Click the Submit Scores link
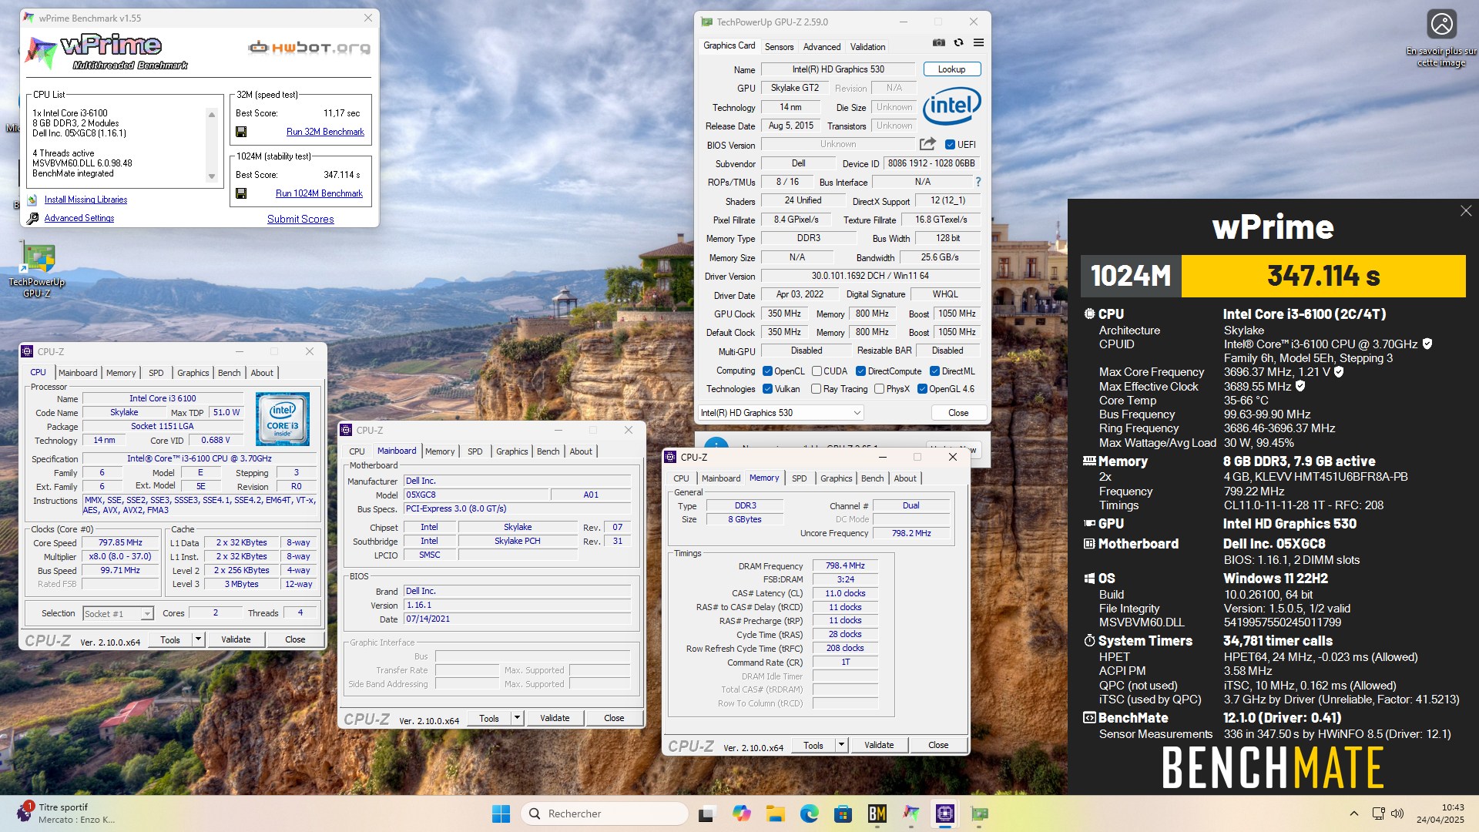This screenshot has width=1479, height=832. tap(300, 219)
